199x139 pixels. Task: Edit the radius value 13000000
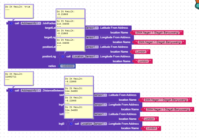[x=68, y=66]
